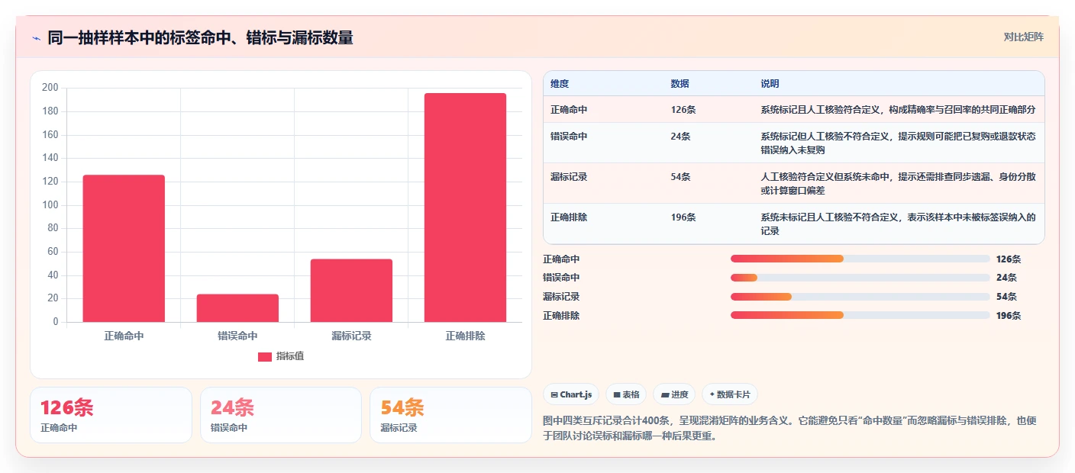Click the 漏标记录 bar in chart

351,291
